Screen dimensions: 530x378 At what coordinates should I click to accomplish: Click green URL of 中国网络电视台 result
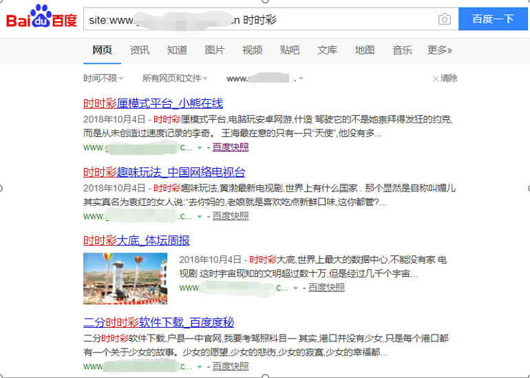tap(138, 216)
